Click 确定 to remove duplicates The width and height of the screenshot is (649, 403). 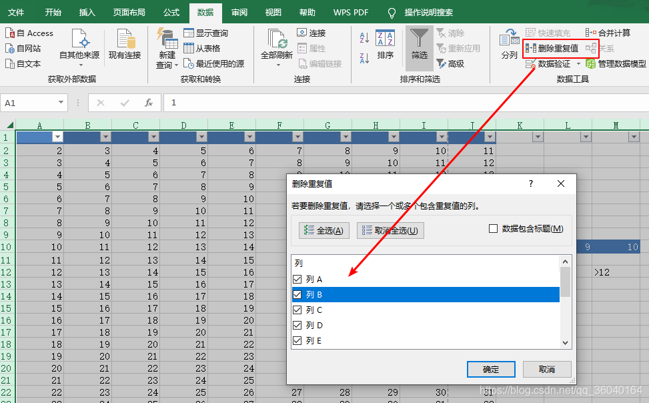491,369
